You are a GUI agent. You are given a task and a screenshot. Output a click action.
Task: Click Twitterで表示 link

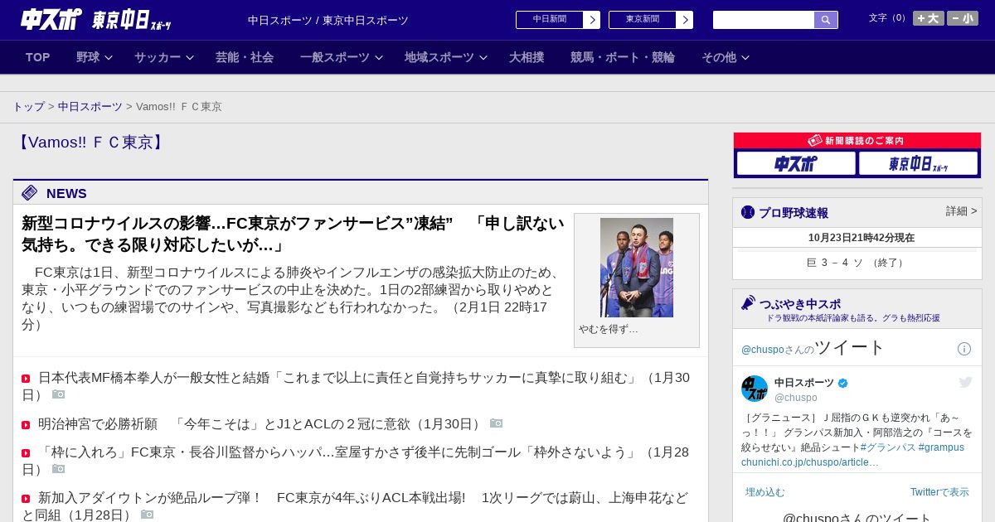click(939, 492)
